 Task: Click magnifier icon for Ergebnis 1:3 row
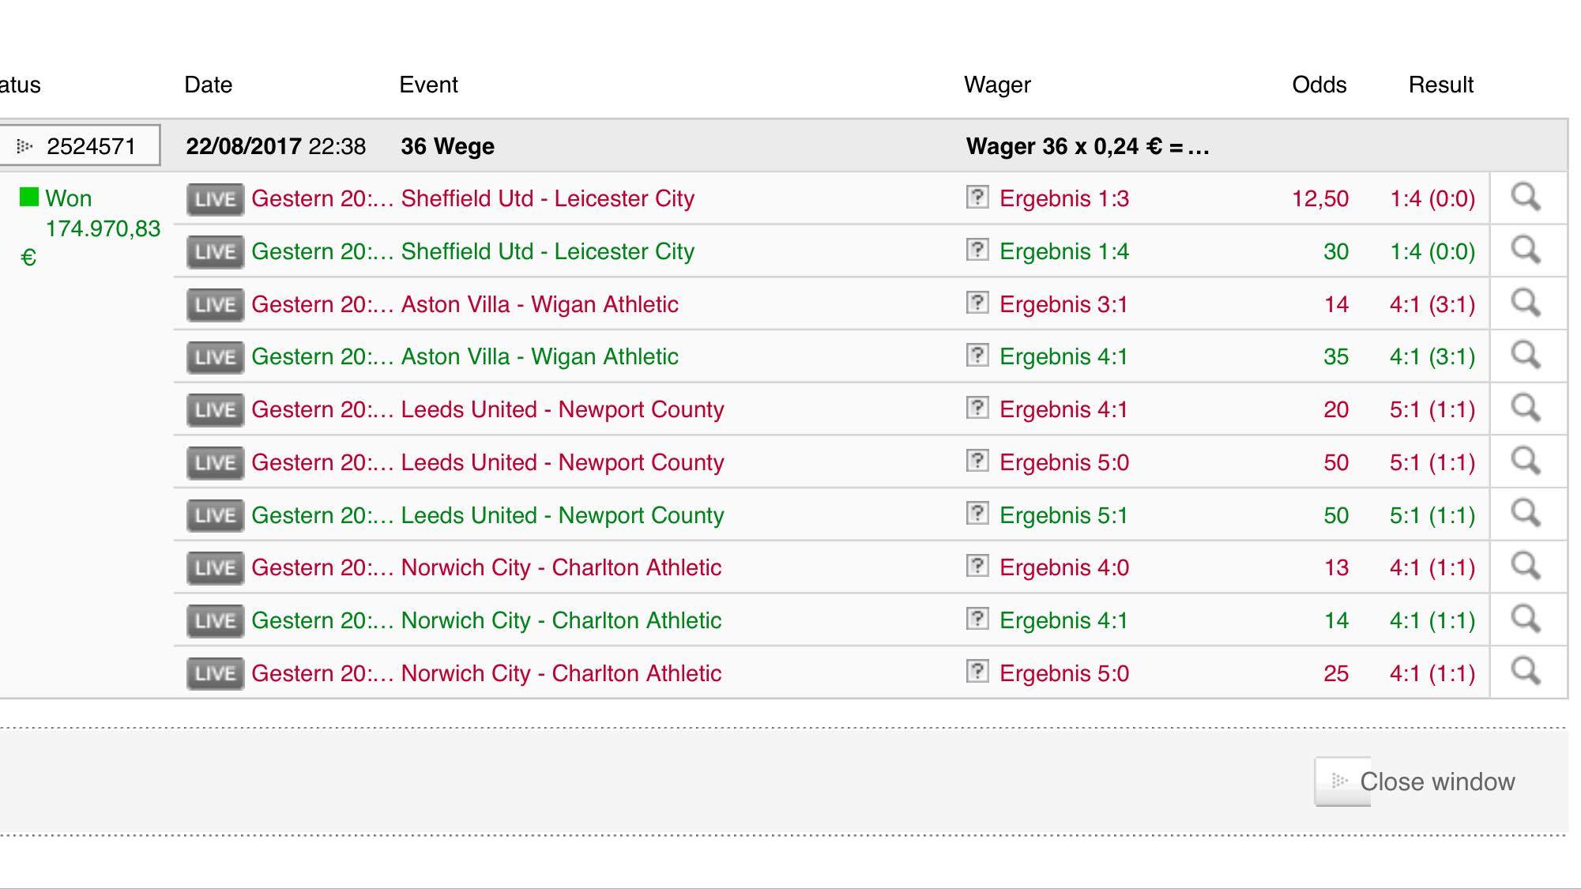click(1526, 198)
